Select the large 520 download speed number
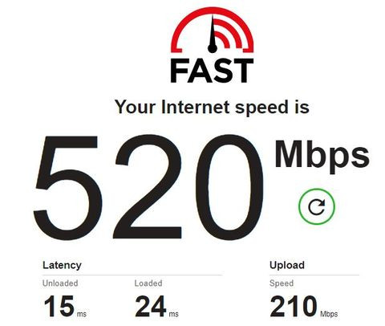The height and width of the screenshot is (326, 385). point(148,187)
